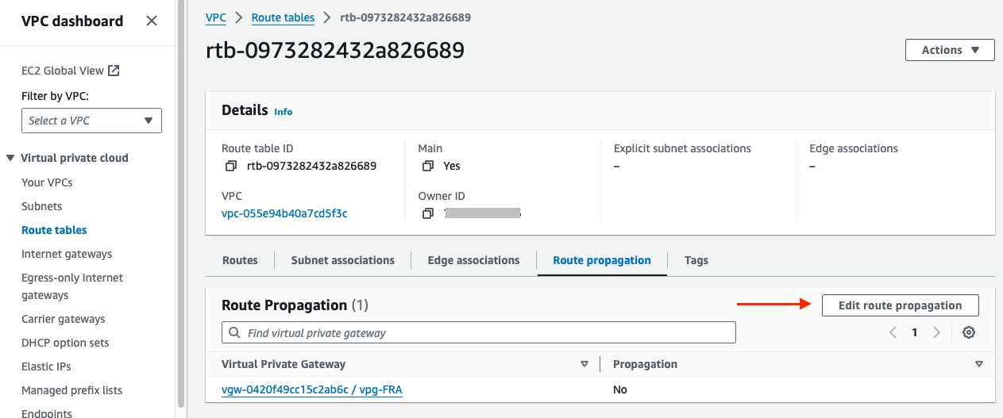This screenshot has width=1003, height=418.
Task: Switch to the Routes tab
Action: point(240,260)
